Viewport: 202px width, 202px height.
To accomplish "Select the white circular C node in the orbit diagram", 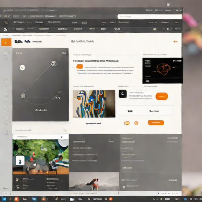I will pos(22,68).
